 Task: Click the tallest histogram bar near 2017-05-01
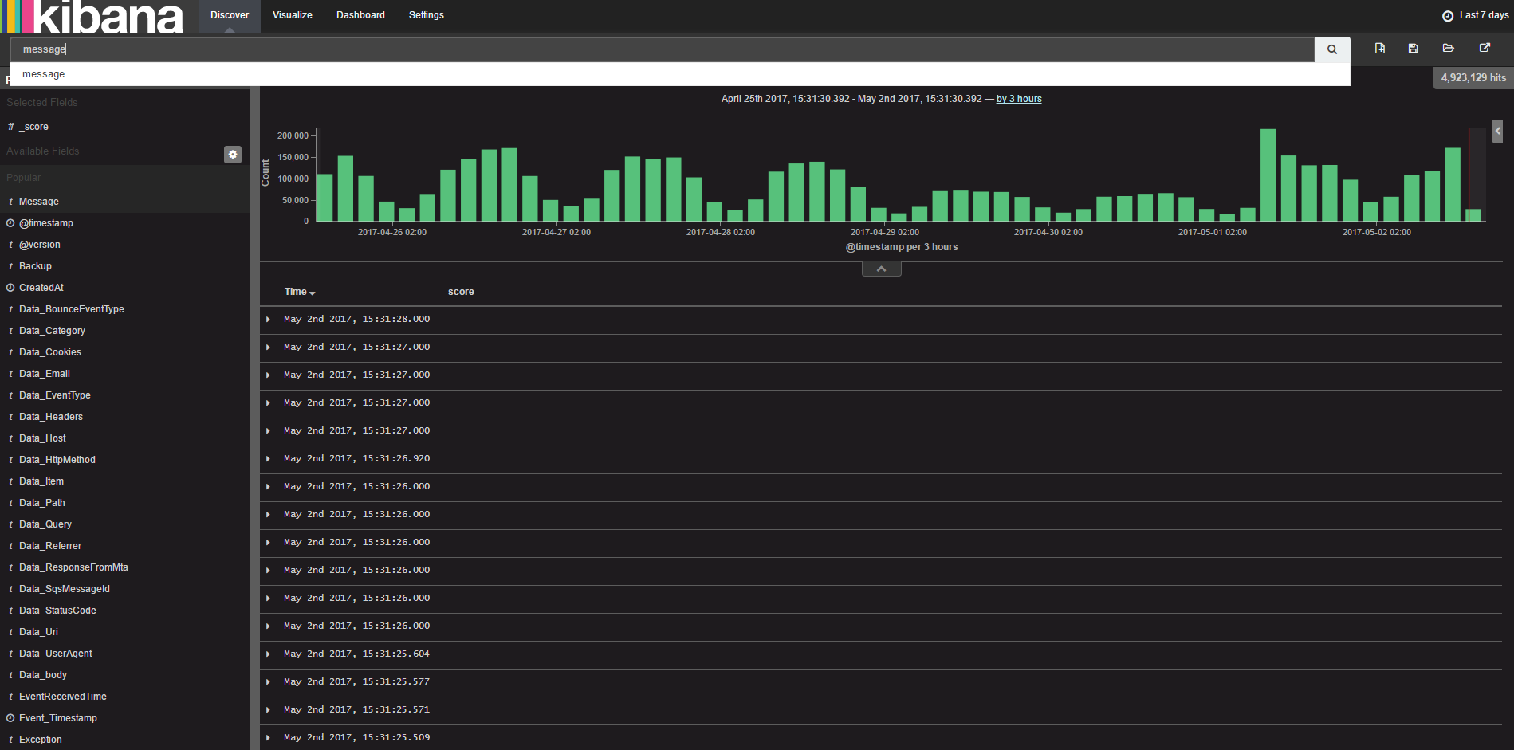pos(1268,175)
